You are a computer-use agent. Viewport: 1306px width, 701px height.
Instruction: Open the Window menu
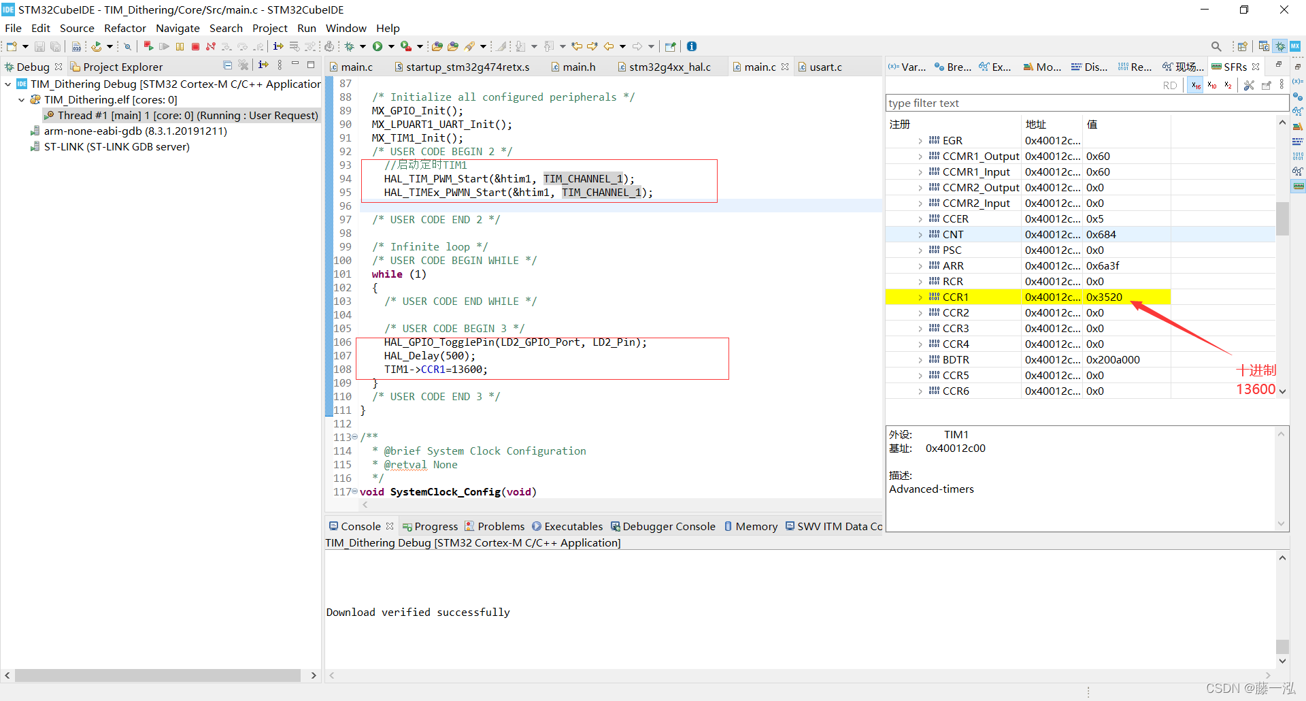346,28
